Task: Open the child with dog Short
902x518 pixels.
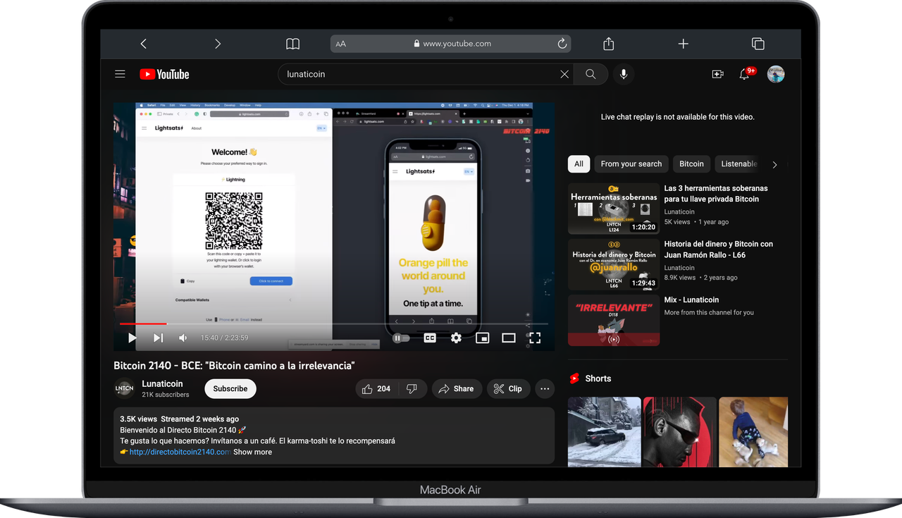Action: pos(753,432)
